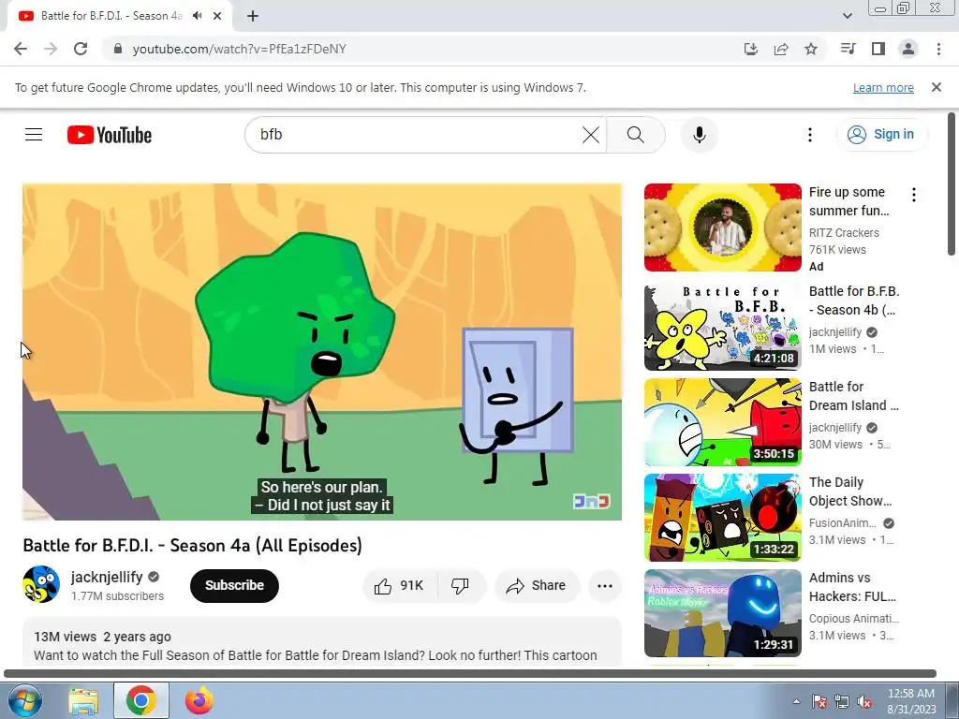This screenshot has width=959, height=719.
Task: Click the taskbar clock showing 12:58 AM
Action: [x=911, y=701]
